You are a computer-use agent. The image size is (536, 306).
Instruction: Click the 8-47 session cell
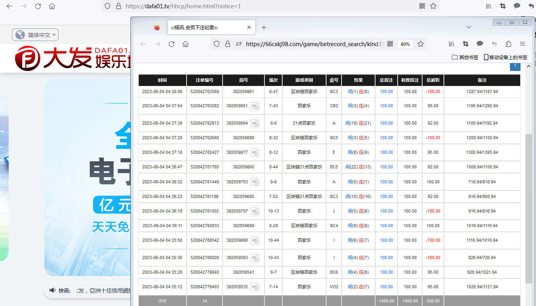pos(273,91)
